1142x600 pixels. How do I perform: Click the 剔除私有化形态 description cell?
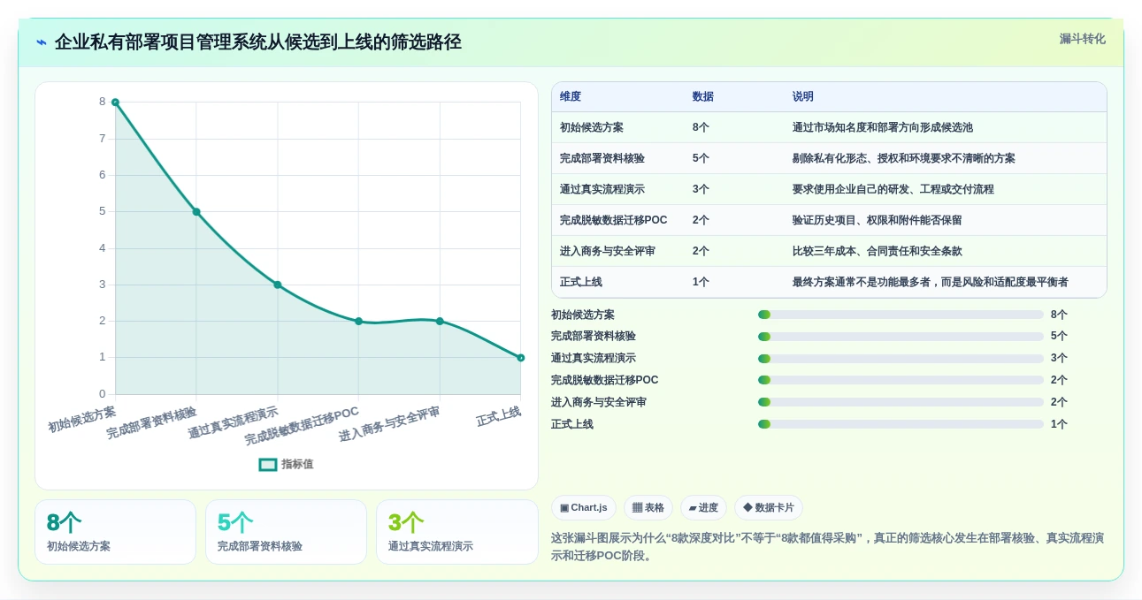[x=904, y=159]
